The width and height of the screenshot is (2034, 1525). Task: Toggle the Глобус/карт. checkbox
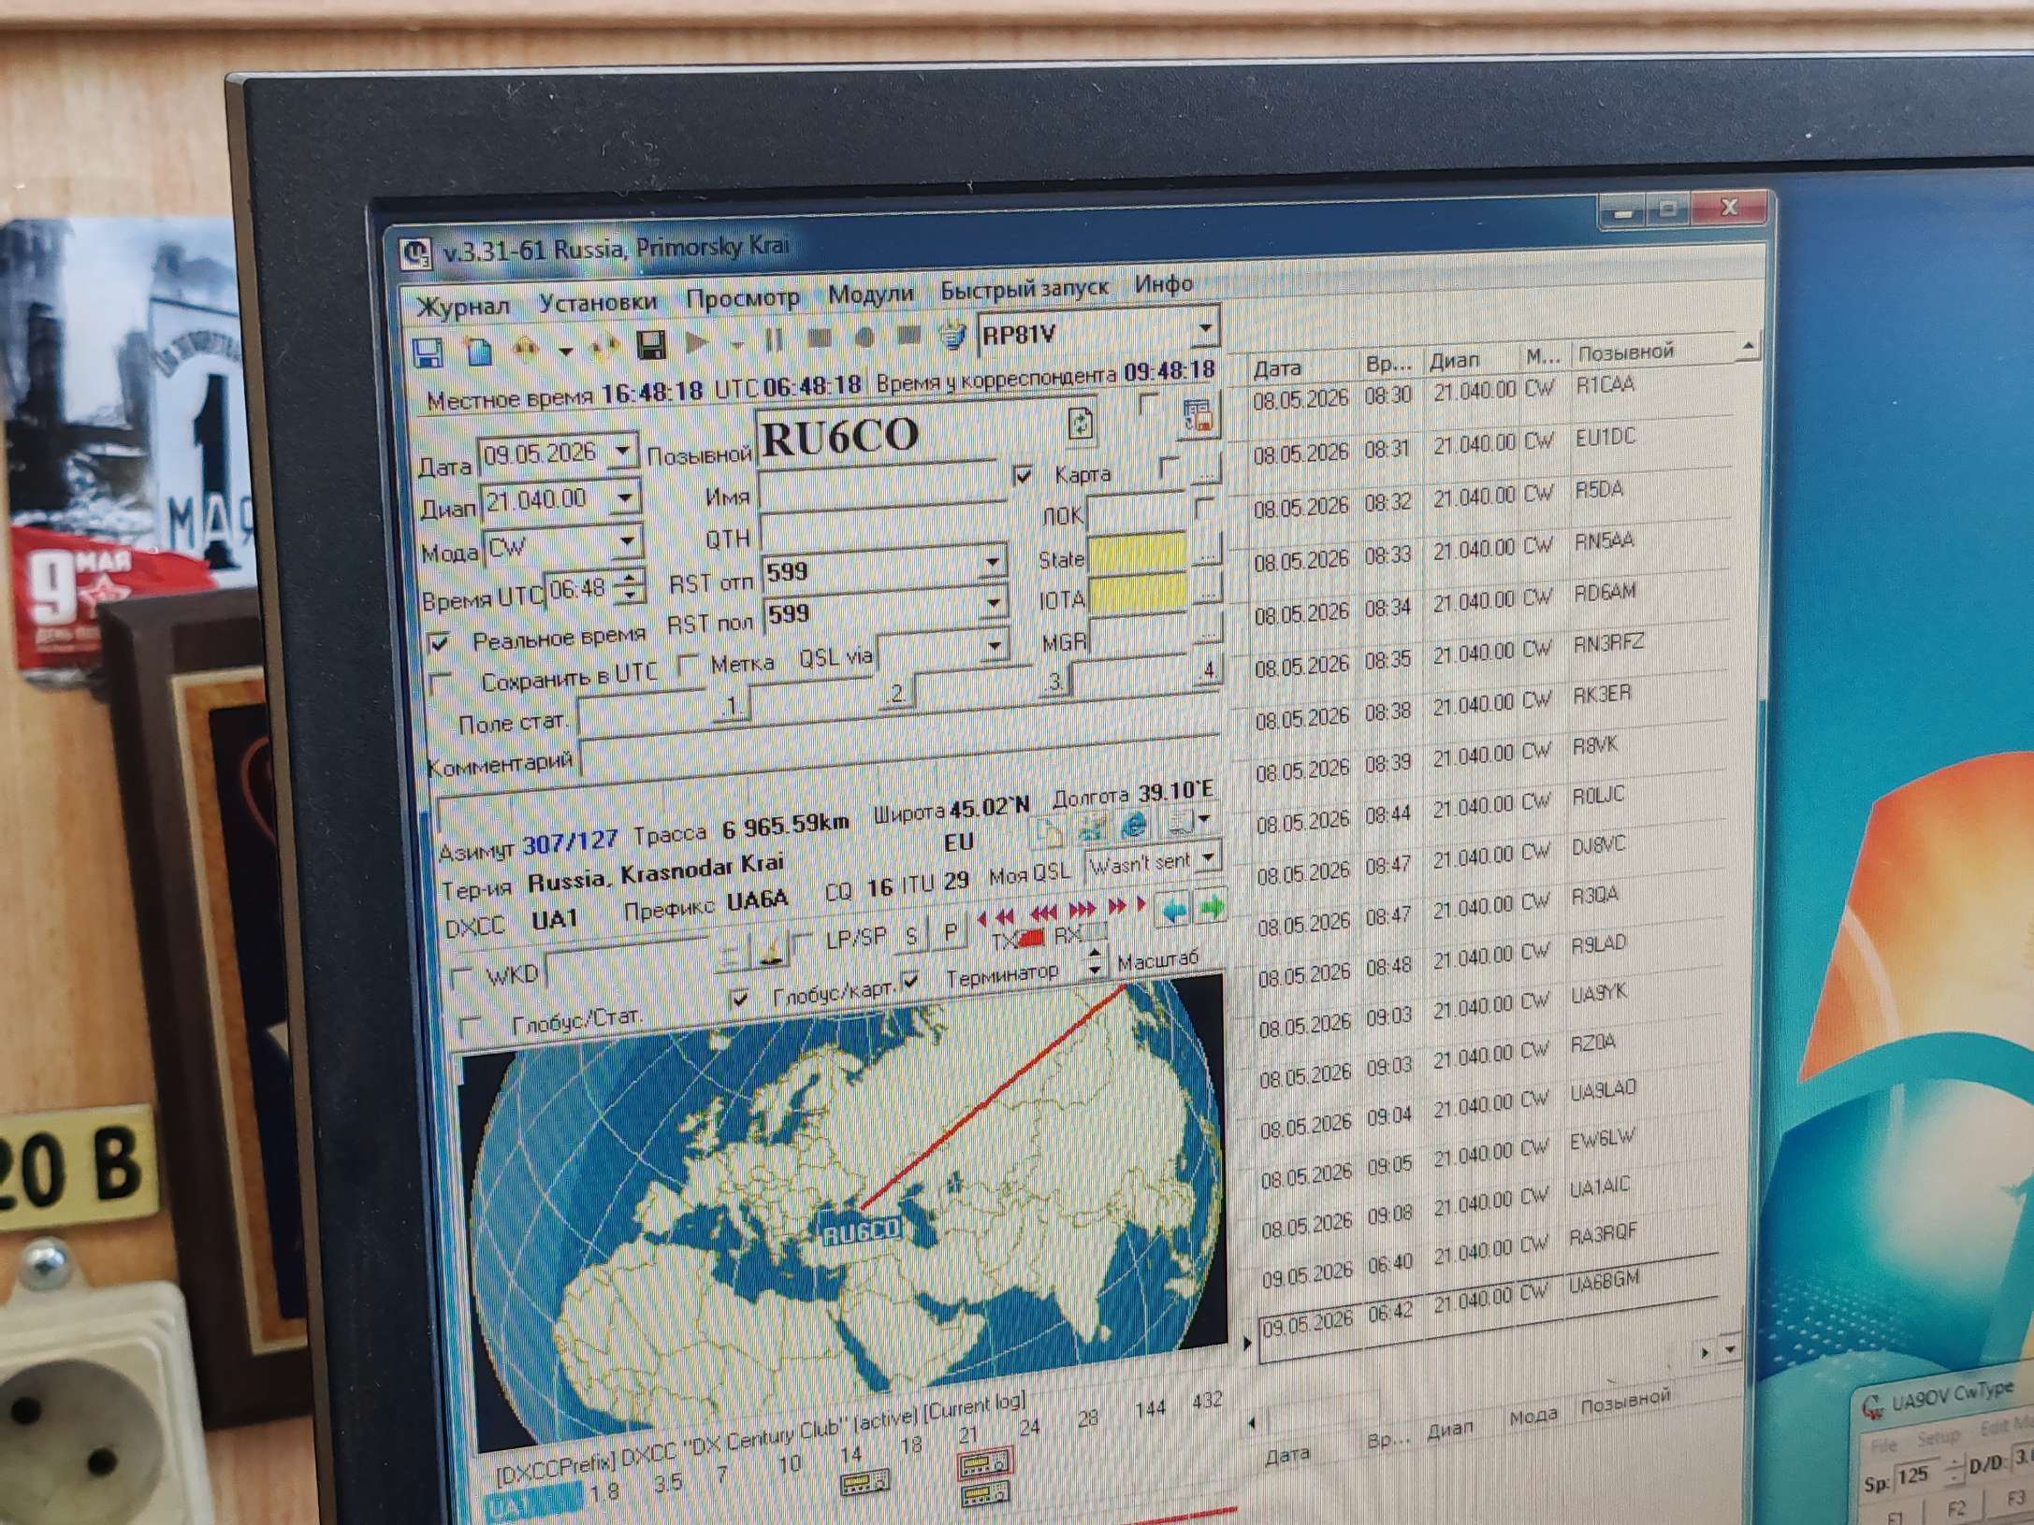[741, 1000]
